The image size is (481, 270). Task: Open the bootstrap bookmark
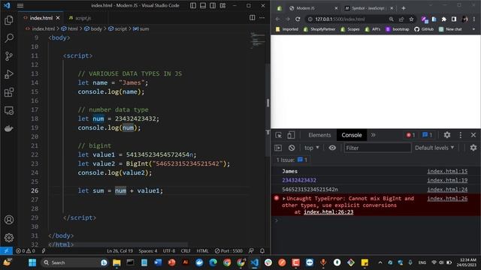[x=398, y=29]
